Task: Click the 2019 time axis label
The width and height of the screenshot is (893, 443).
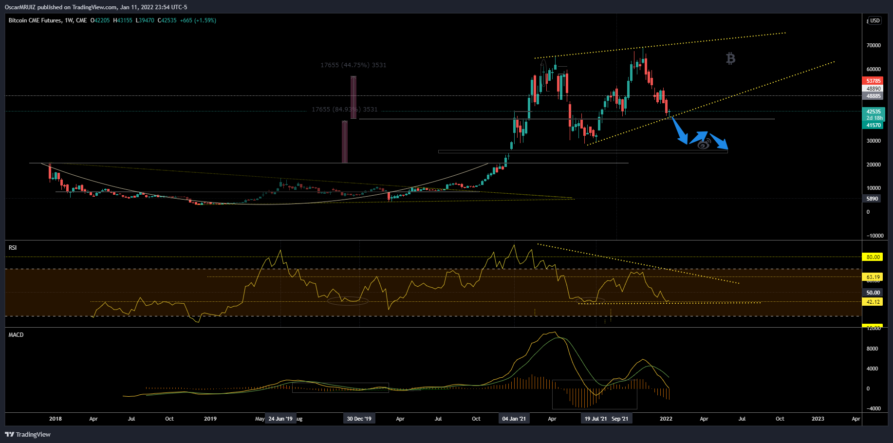Action: pos(210,419)
